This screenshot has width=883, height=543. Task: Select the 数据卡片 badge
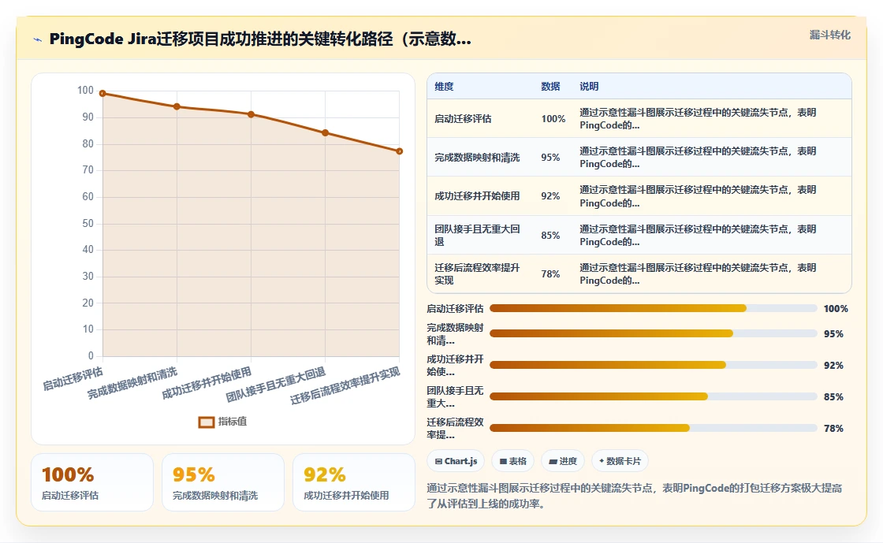tap(620, 461)
